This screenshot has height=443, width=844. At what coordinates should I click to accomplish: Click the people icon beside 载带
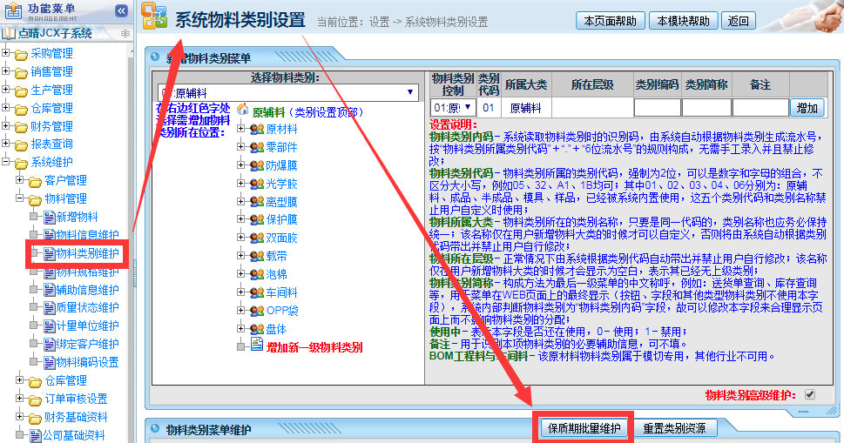tap(257, 257)
